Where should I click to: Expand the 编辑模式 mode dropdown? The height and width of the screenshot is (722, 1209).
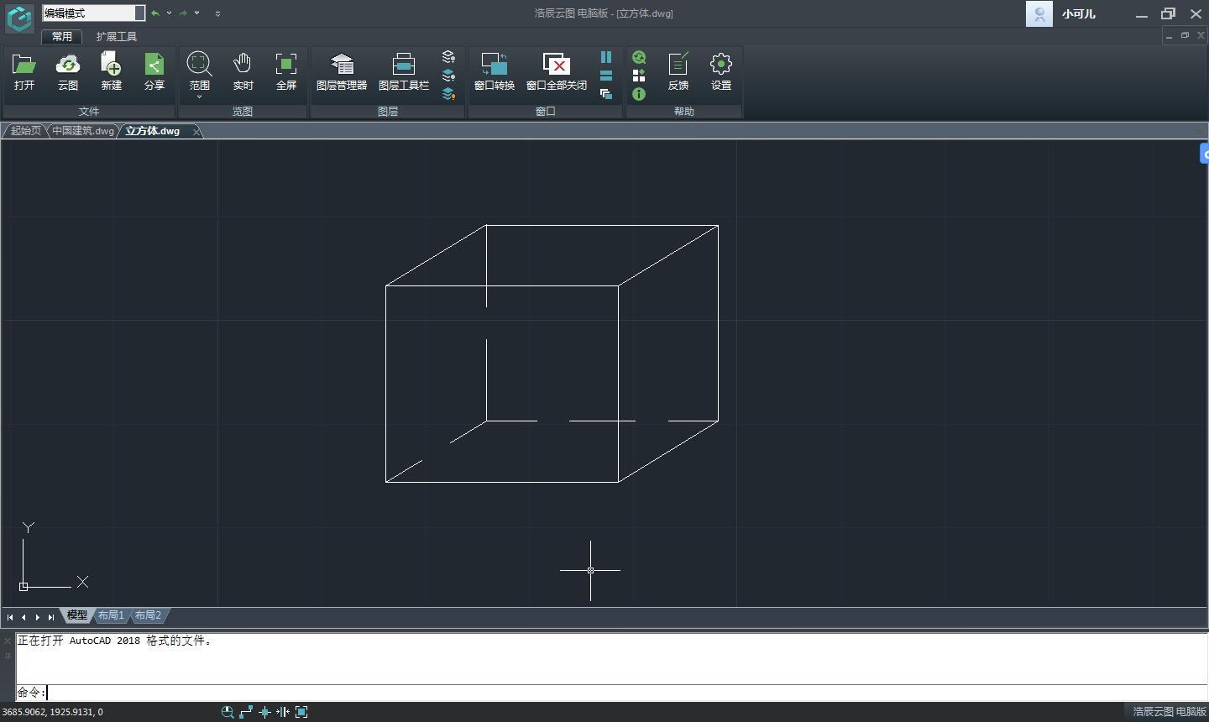[139, 13]
